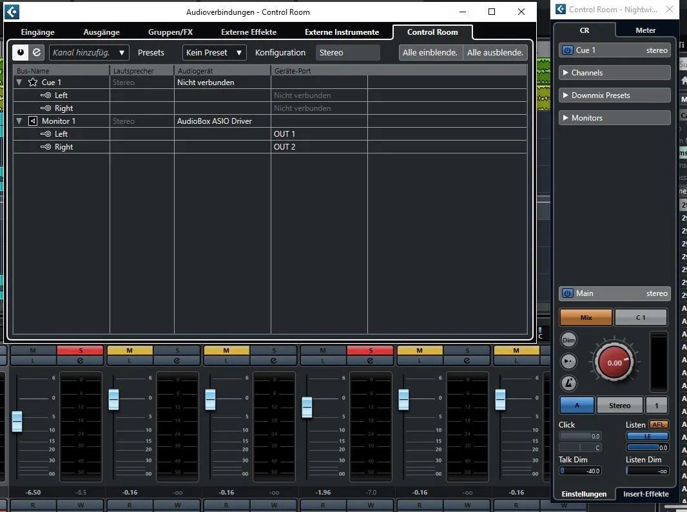Expand the Monitors section
Image resolution: width=687 pixels, height=512 pixels.
coord(614,118)
